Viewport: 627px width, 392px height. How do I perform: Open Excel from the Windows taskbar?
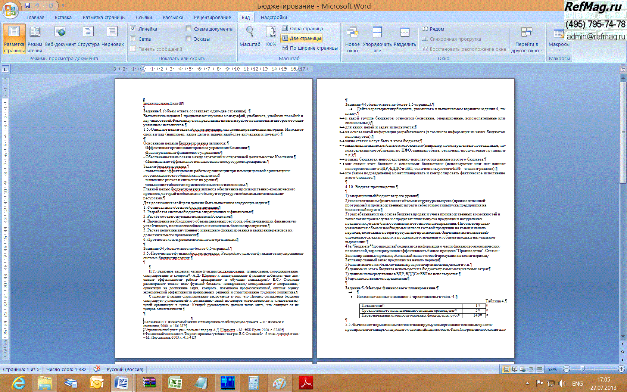(x=175, y=383)
